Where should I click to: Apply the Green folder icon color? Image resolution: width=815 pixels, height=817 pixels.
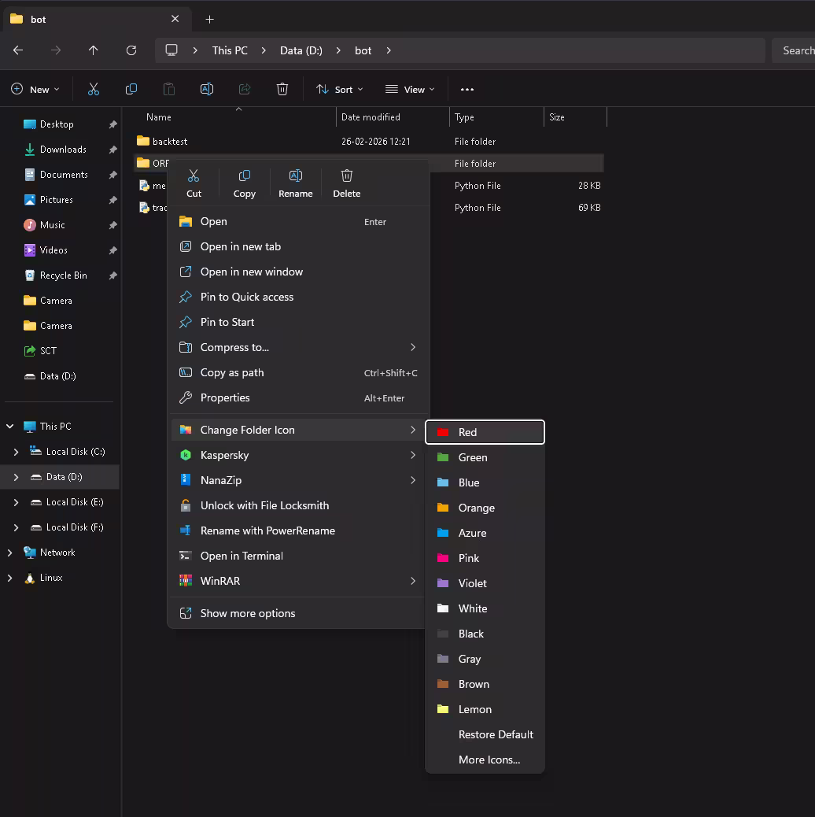(485, 457)
